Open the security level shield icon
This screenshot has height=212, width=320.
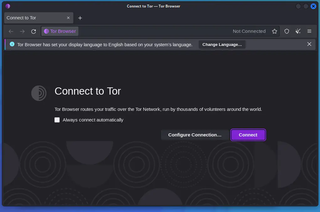[286, 31]
